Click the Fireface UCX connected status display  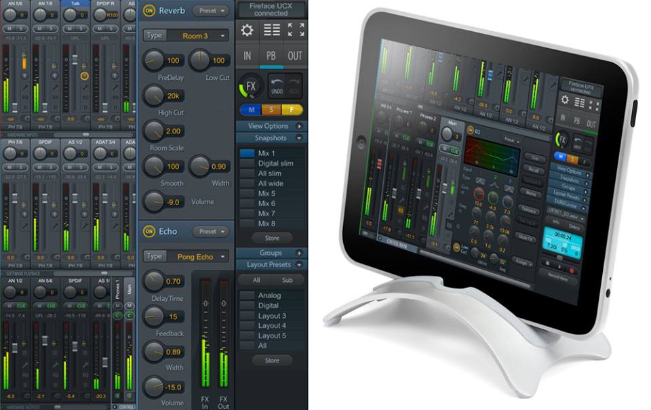(270, 9)
